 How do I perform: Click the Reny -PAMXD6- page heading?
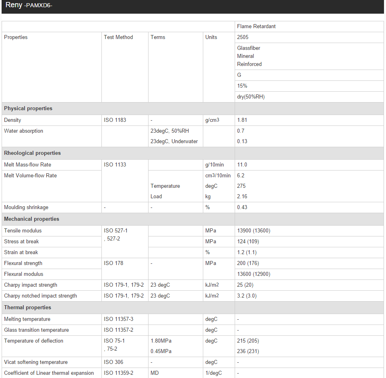[x=29, y=5]
